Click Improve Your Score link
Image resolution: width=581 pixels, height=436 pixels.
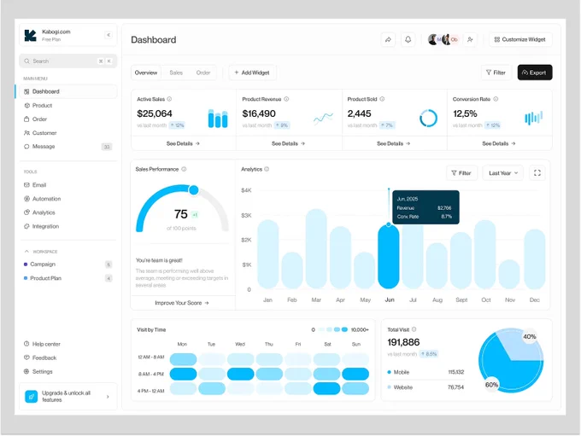[x=181, y=303]
